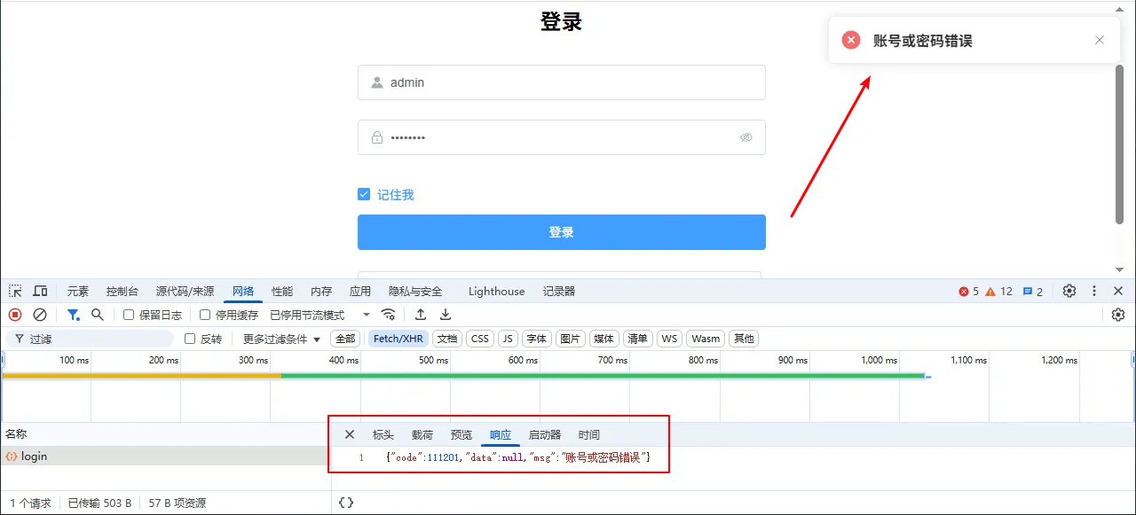This screenshot has height=515, width=1136.
Task: Filter requests by 清单
Action: (x=637, y=339)
